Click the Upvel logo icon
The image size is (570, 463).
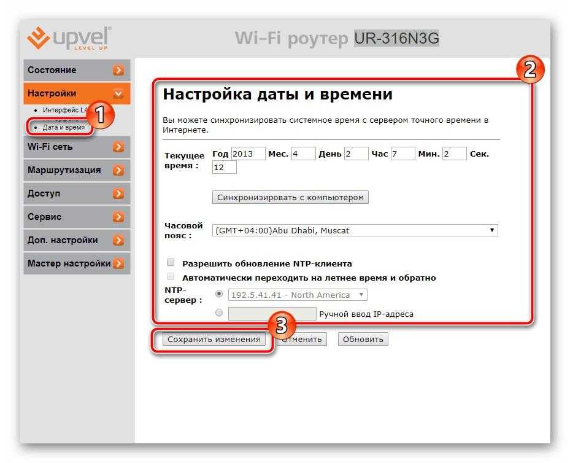point(38,38)
